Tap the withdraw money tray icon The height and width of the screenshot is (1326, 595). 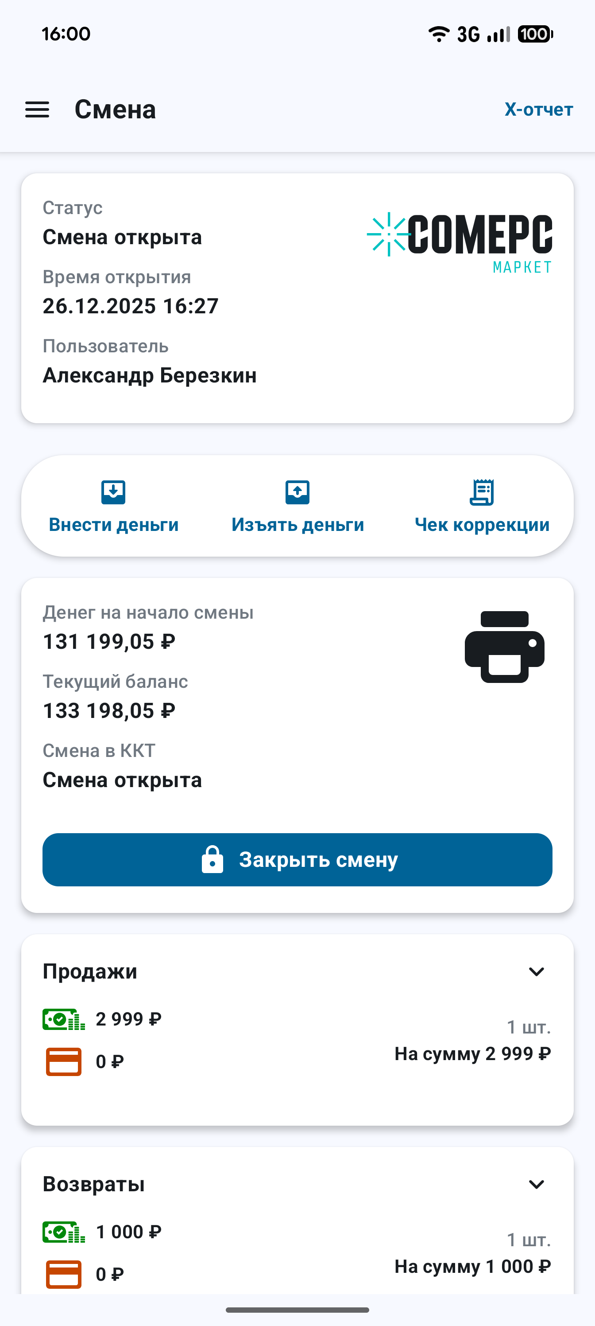click(297, 492)
